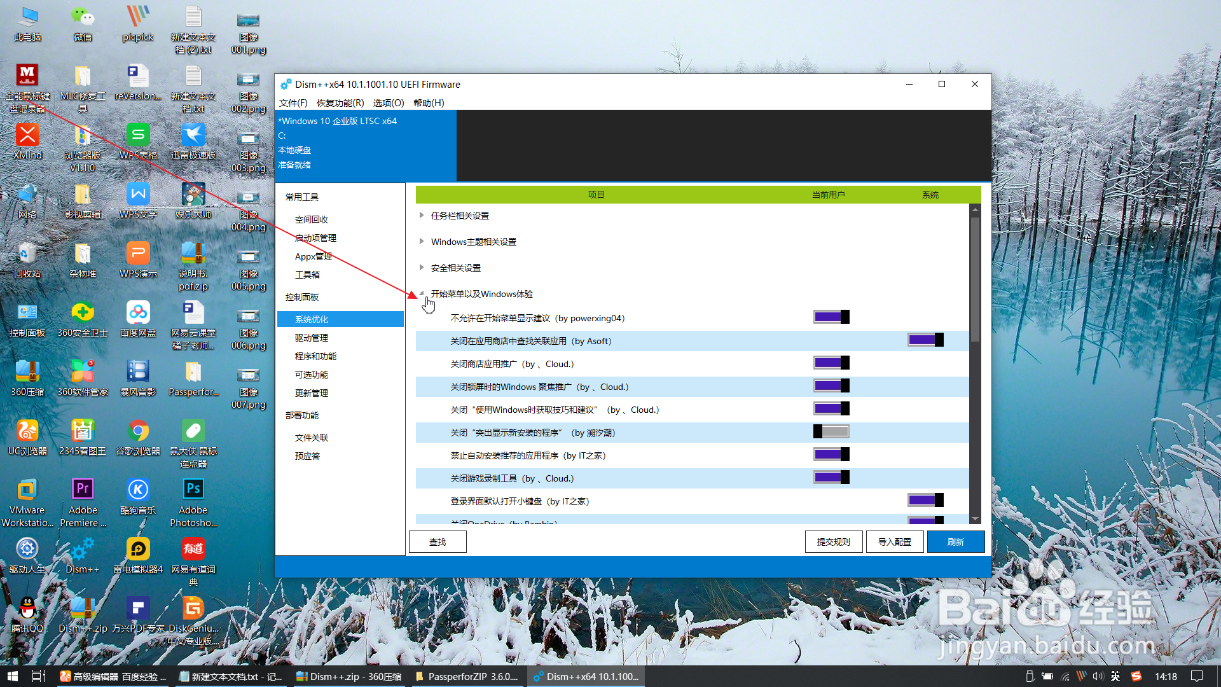Disable 关闭商店应用推广 setting
The height and width of the screenshot is (687, 1221).
(x=831, y=362)
